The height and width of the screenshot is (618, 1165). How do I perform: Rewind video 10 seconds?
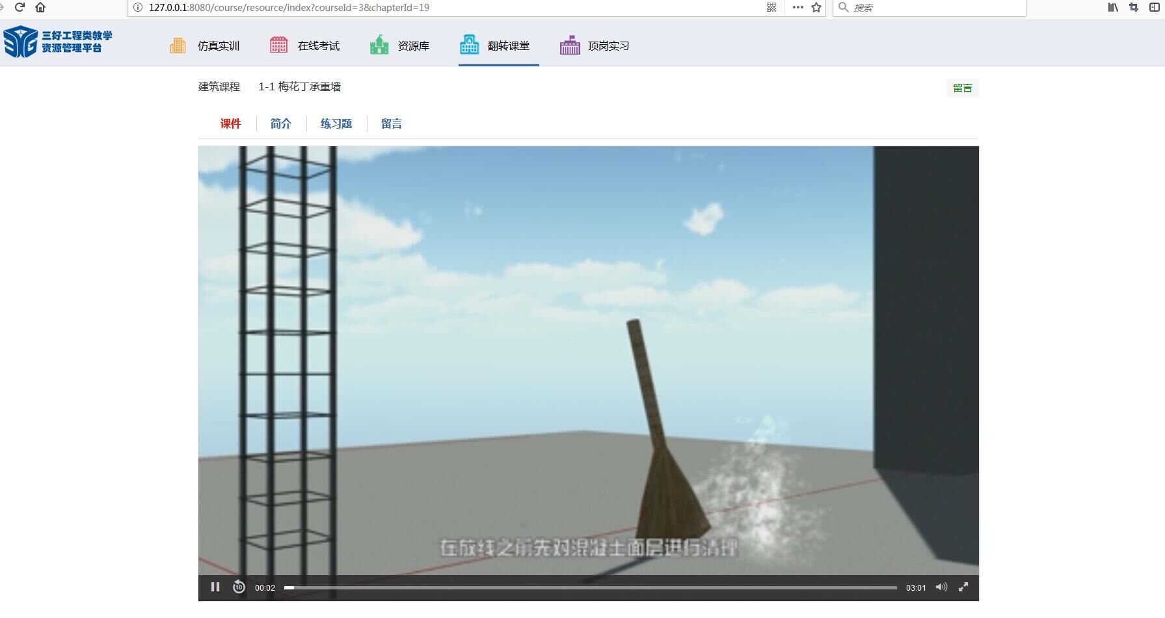[239, 587]
